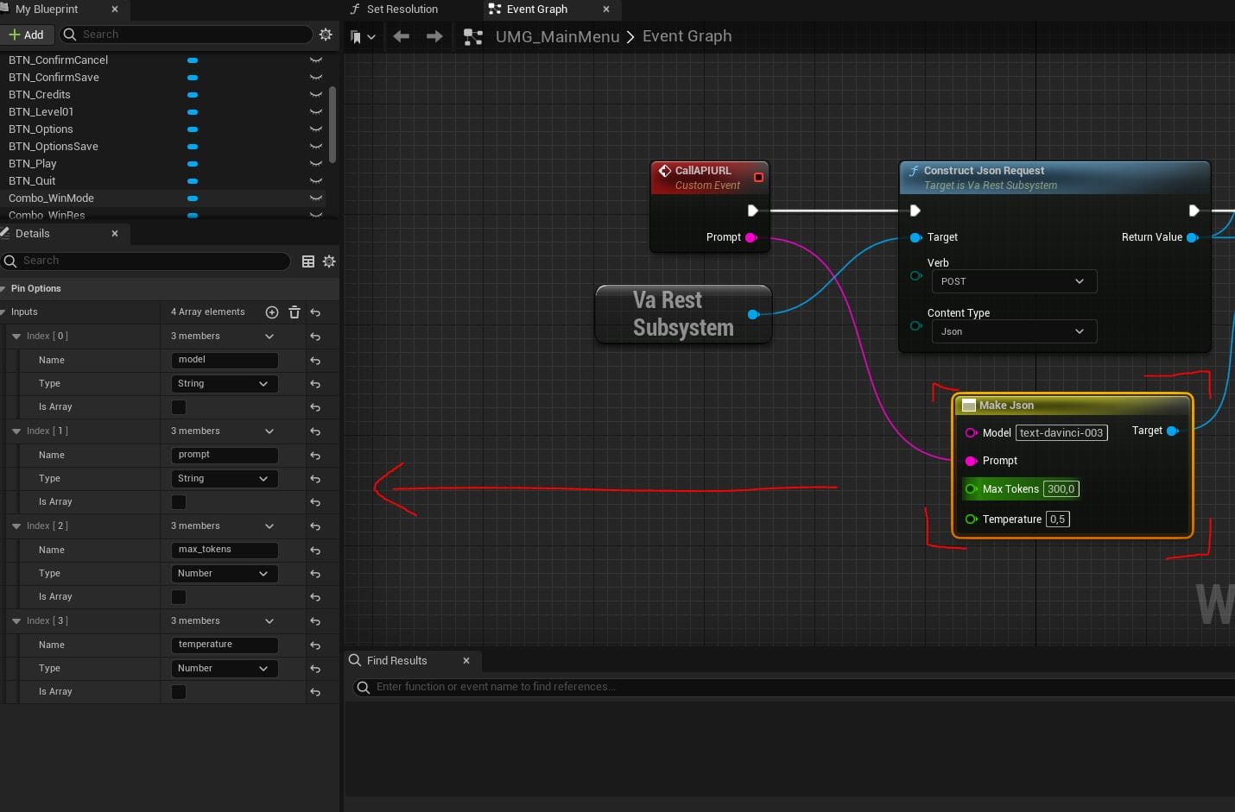Navigate forward with the right arrow icon
1235x812 pixels.
434,36
